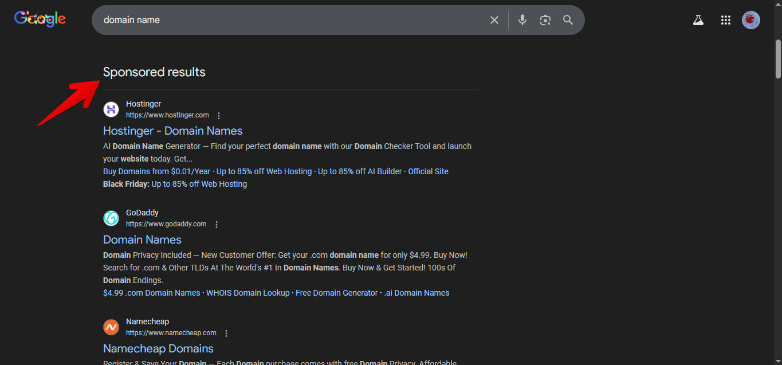Viewport: 782px width, 365px height.
Task: Open search by image lens icon
Action: [545, 20]
